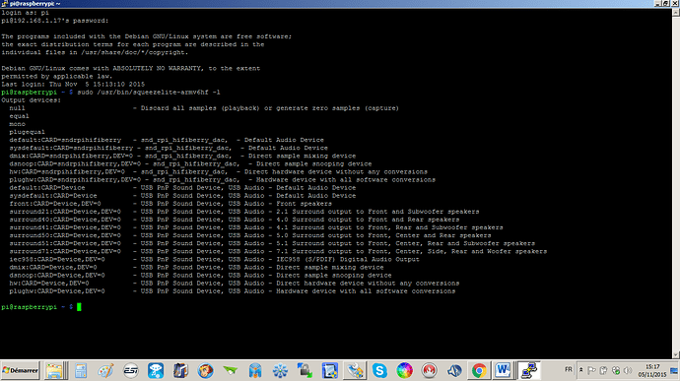The height and width of the screenshot is (381, 680).
Task: Click 'front:CARD=Device,DEV=0' entry
Action: coord(55,204)
